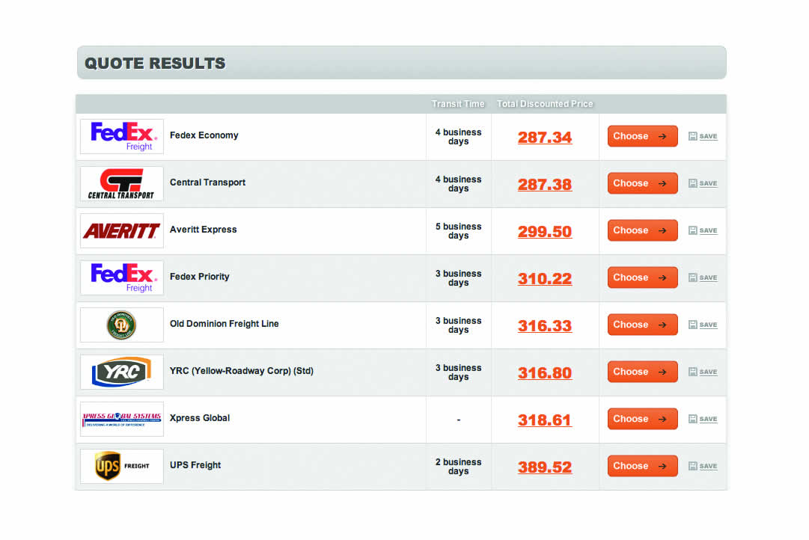Click the FedEx Freight logo for Fedex Economy
Screen dimensions: 809x540
[122, 136]
